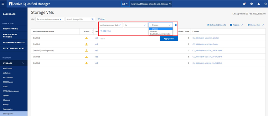Viewport: 268px width, 116px height.
Task: Open Volumes in the sidebar
Action: pos(6,73)
